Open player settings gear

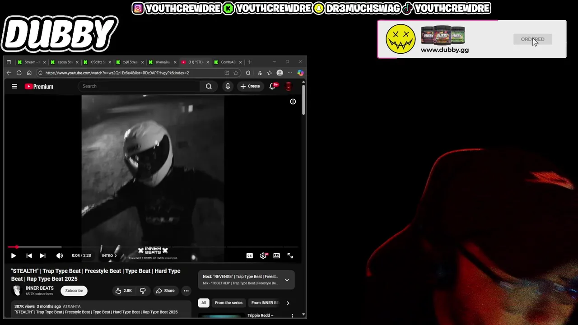click(x=263, y=255)
